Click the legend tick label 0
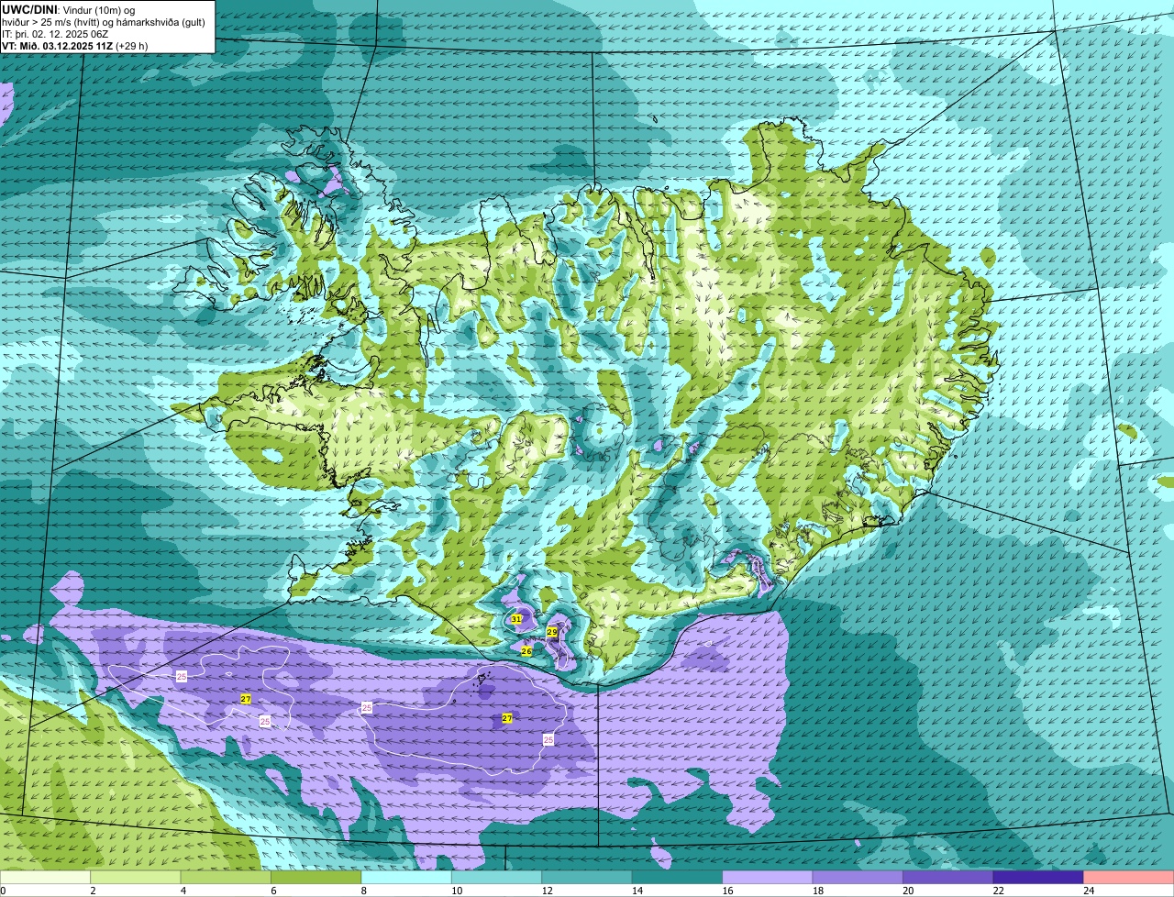 pyautogui.click(x=4, y=891)
